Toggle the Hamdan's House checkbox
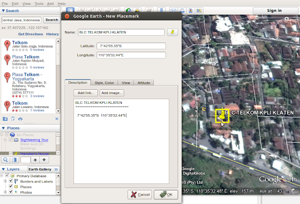The width and height of the screenshot is (300, 204). pos(11,153)
